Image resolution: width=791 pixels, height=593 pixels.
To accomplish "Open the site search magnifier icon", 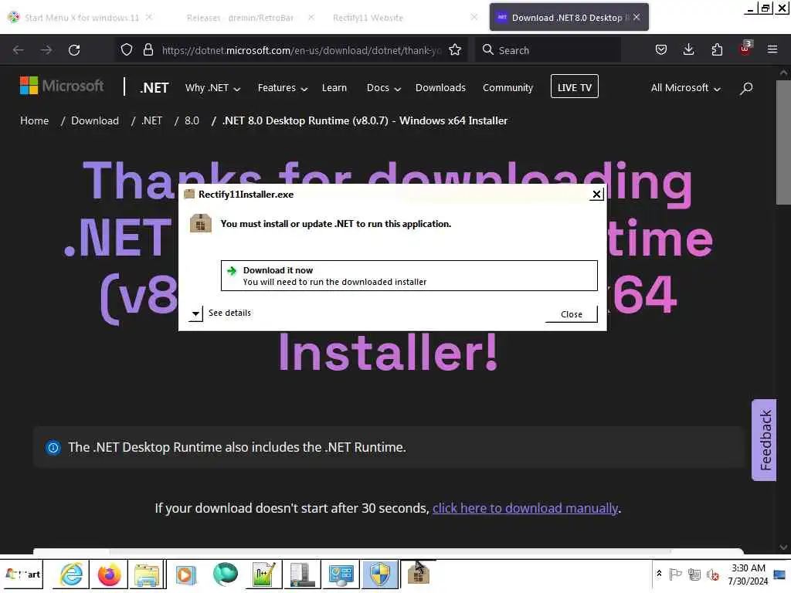I will point(746,88).
